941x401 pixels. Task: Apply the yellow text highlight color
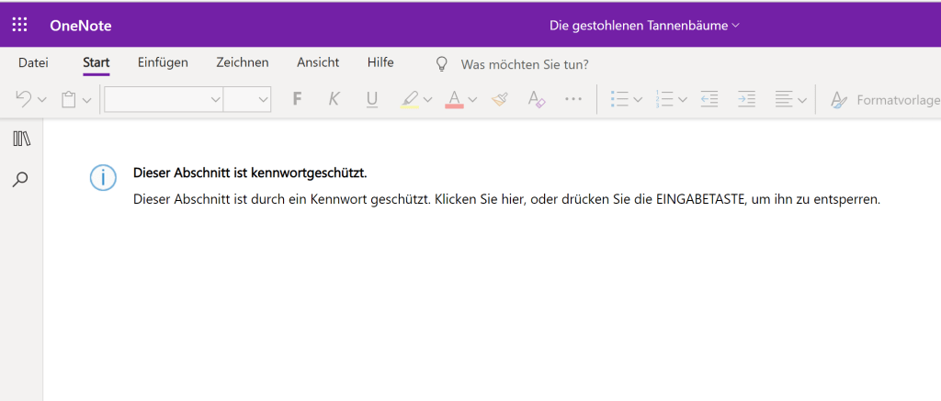coord(410,99)
